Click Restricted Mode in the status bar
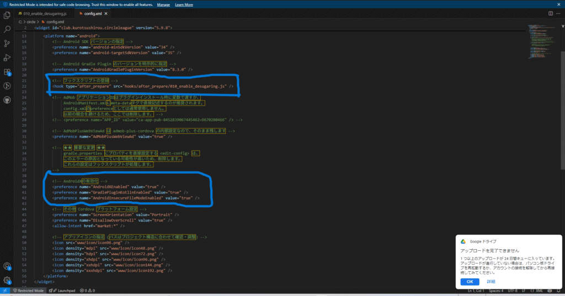This screenshot has width=565, height=296. [x=28, y=290]
